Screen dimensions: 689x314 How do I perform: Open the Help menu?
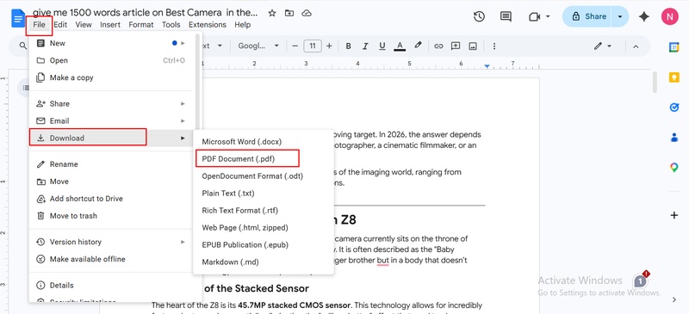243,25
